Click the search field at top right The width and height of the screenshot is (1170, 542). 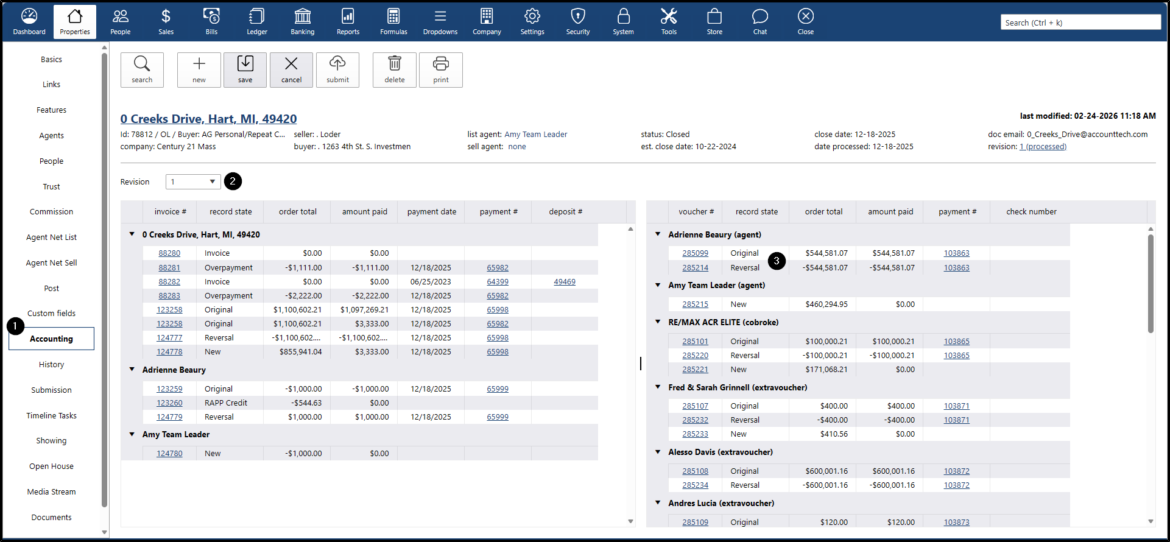click(x=1080, y=23)
